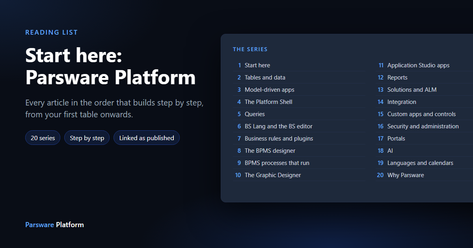The height and width of the screenshot is (248, 473).
Task: Click the 'THE SERIES' heading
Action: tap(250, 49)
